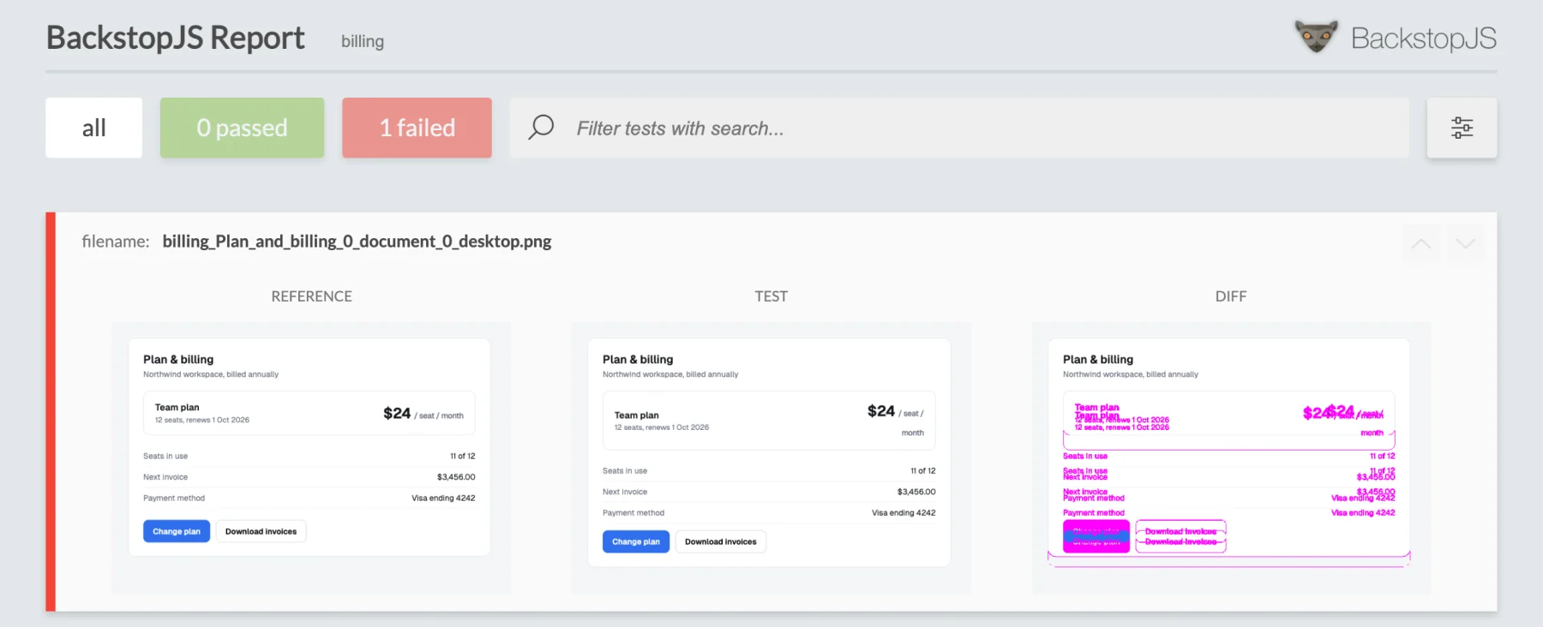1543x627 pixels.
Task: Collapse test with up chevron arrow
Action: (1420, 244)
